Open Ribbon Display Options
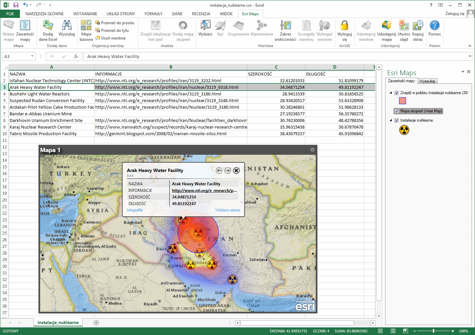Screen dimensions: 475x335 tap(441, 5)
